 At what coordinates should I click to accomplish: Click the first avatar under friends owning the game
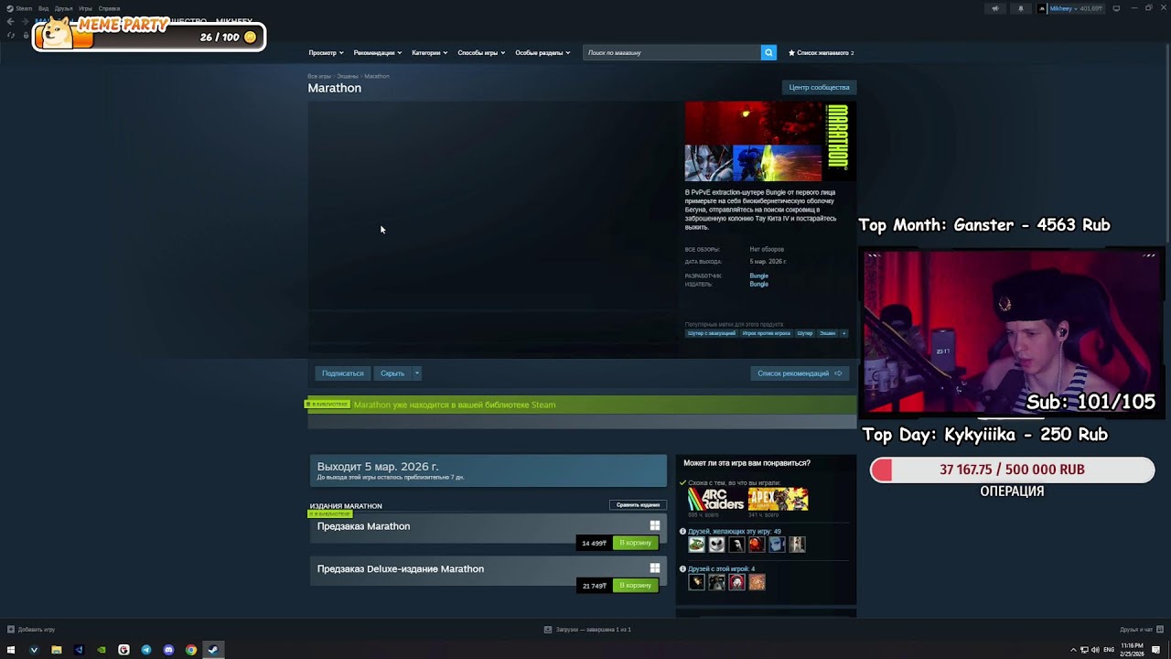click(x=696, y=582)
